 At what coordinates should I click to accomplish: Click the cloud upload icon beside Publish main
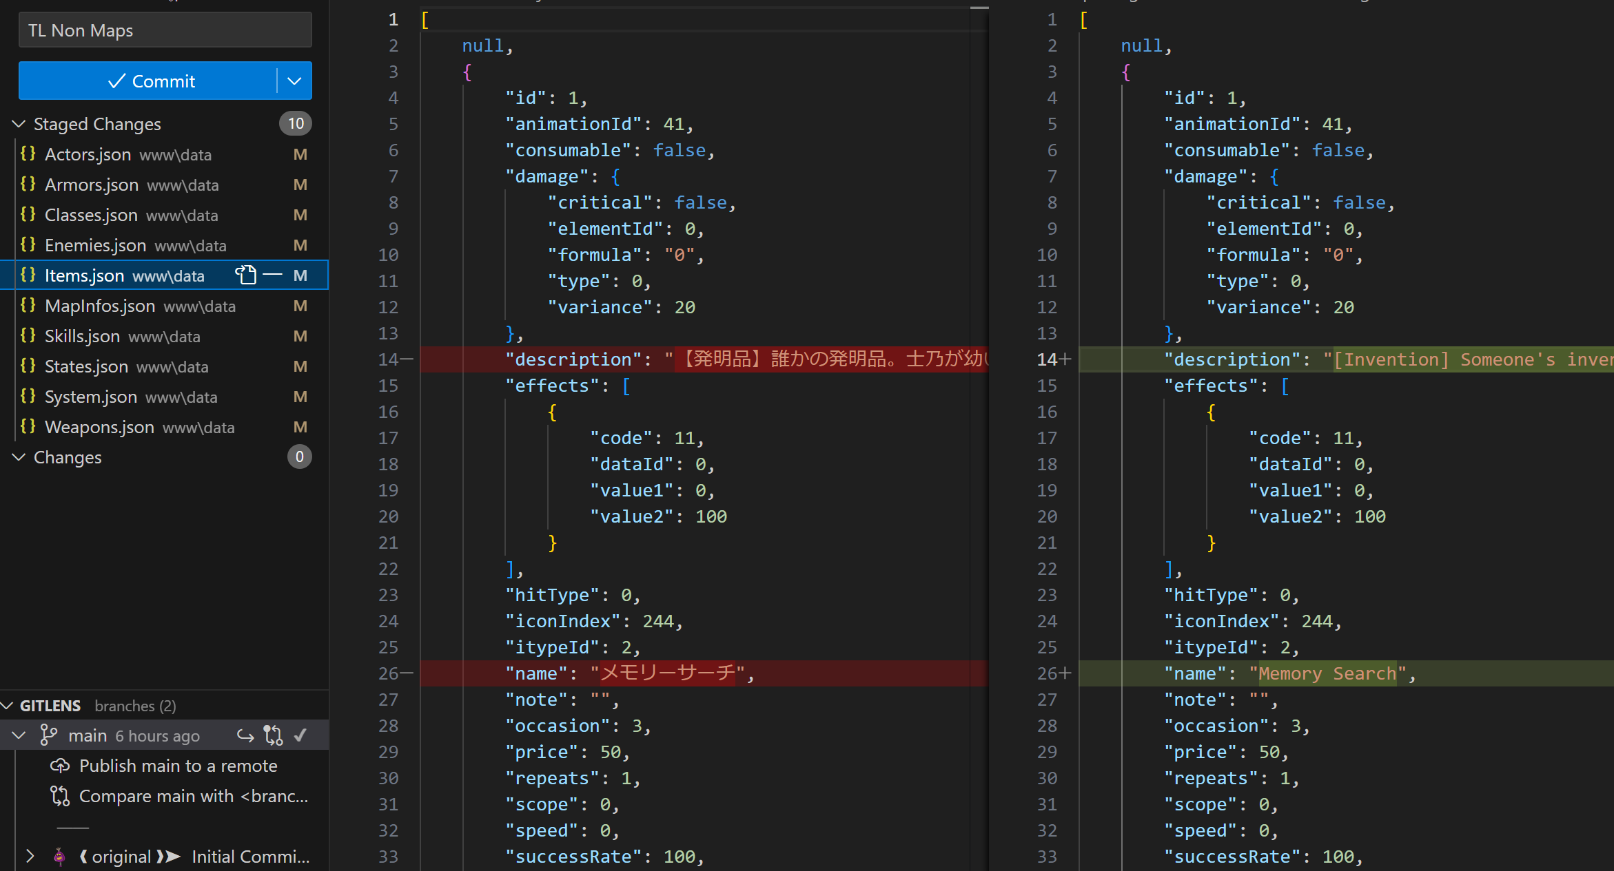coord(60,766)
